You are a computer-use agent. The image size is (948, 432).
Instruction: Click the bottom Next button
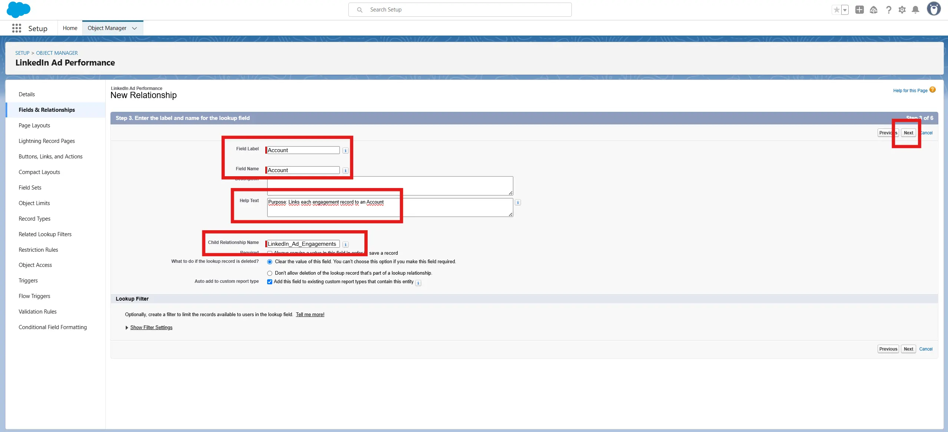(x=908, y=349)
